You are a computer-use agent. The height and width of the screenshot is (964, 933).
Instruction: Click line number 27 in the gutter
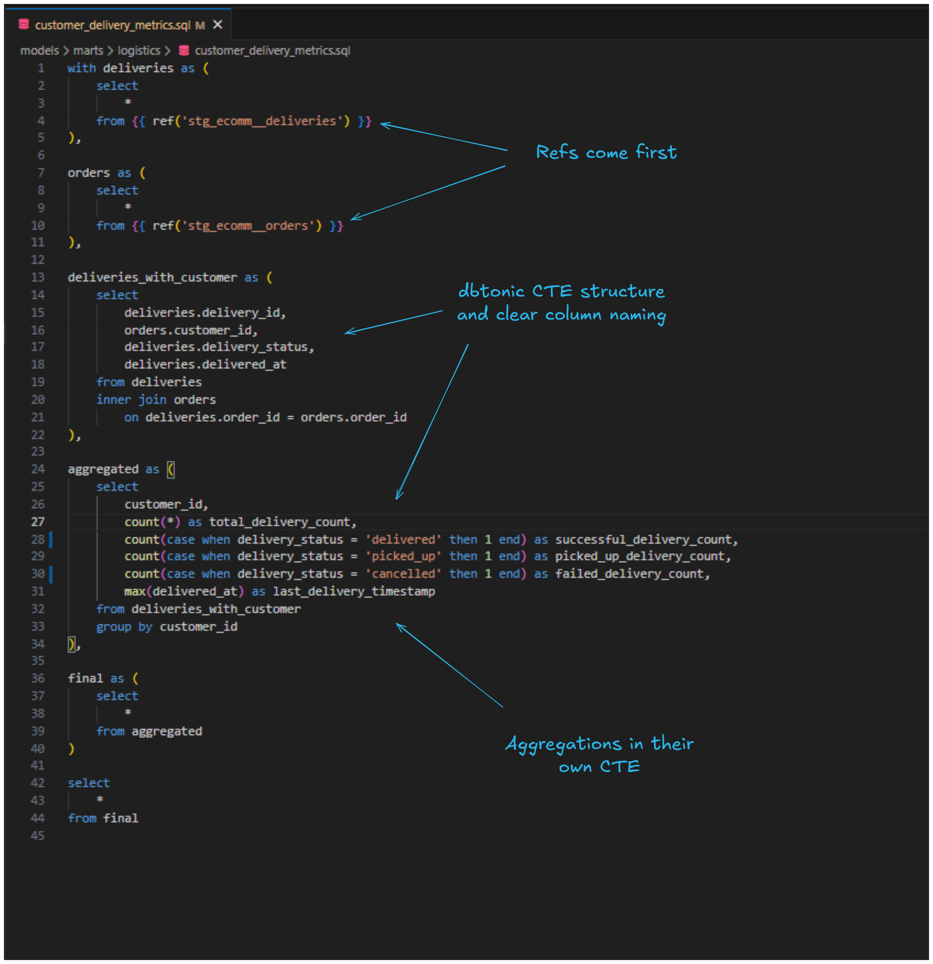tap(38, 522)
